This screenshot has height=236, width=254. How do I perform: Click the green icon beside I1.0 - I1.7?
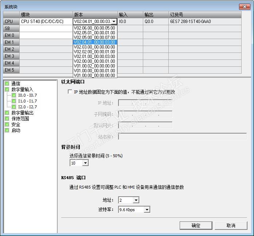14,101
